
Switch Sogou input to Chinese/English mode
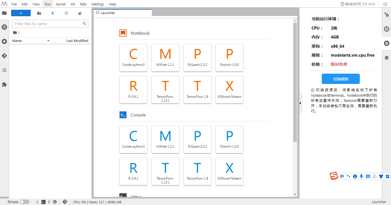[342, 176]
